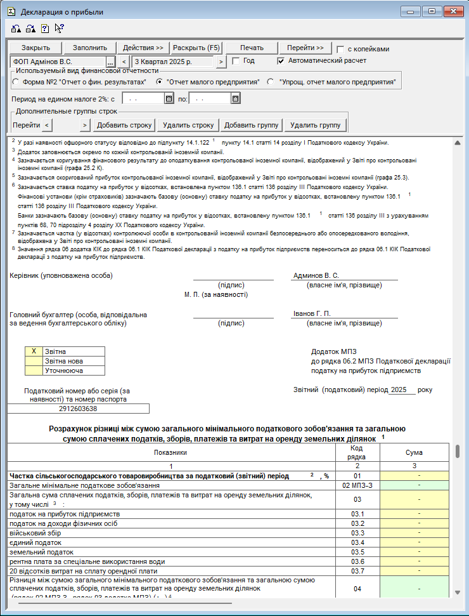Uncheck 'Автоматический расчет' checkbox

281,62
